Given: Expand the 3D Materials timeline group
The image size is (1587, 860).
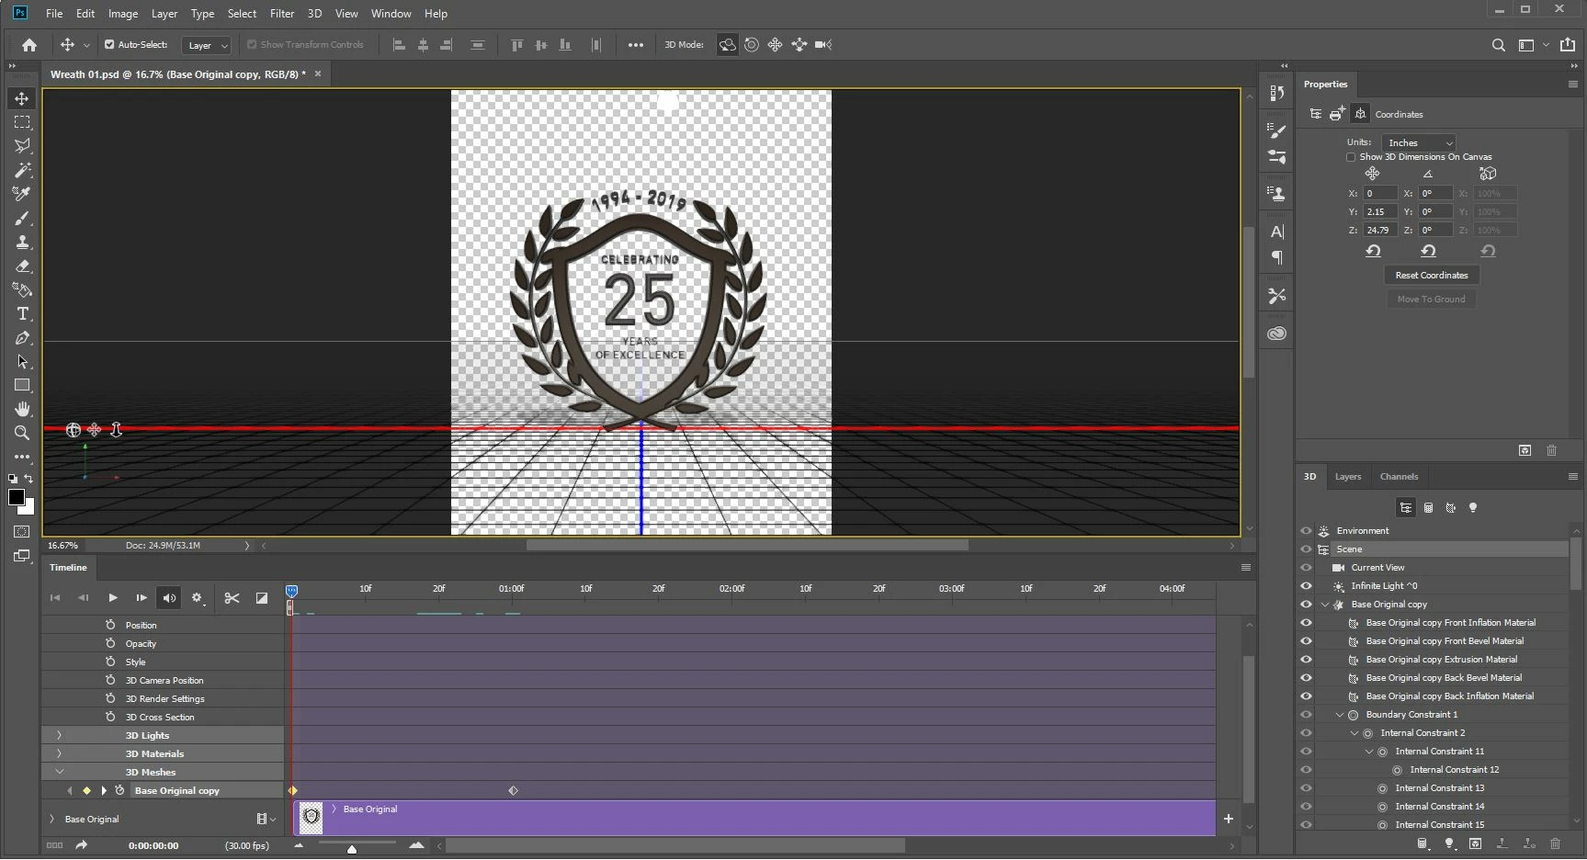Looking at the screenshot, I should [x=59, y=753].
